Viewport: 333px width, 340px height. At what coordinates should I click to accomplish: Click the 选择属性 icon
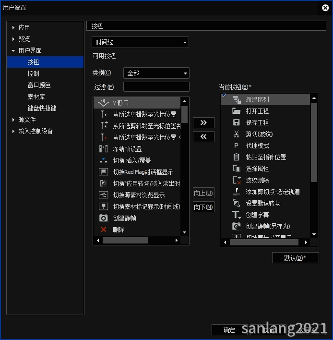click(x=237, y=169)
